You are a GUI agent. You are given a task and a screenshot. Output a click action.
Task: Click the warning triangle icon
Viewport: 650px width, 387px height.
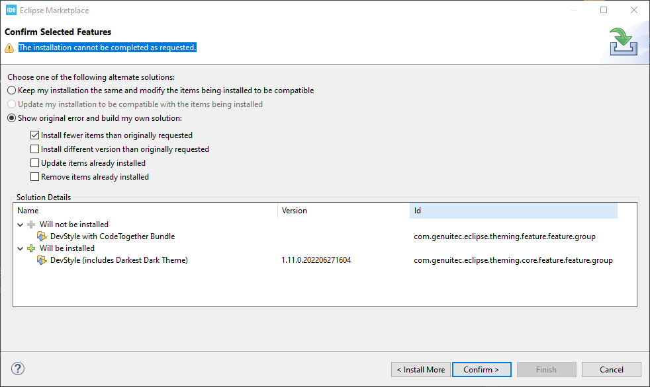9,48
